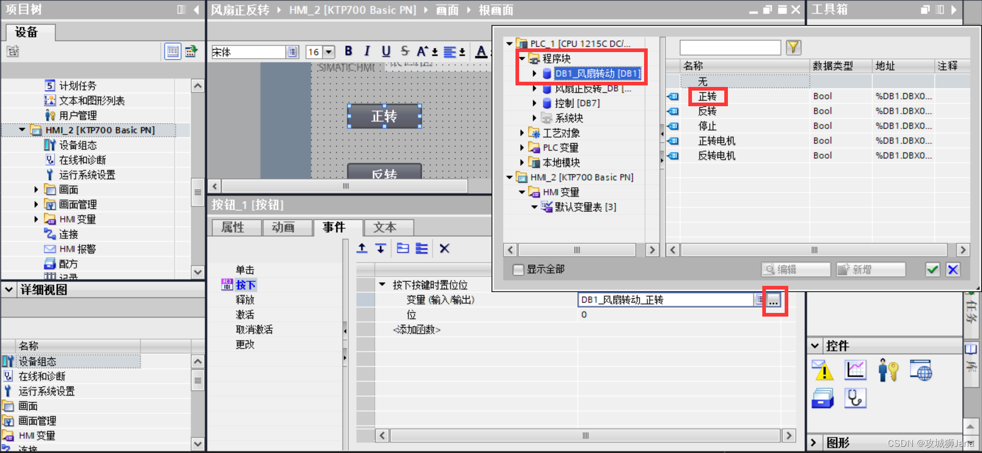Open the 默认变量表 [3] item
This screenshot has width=982, height=453.
(x=585, y=207)
